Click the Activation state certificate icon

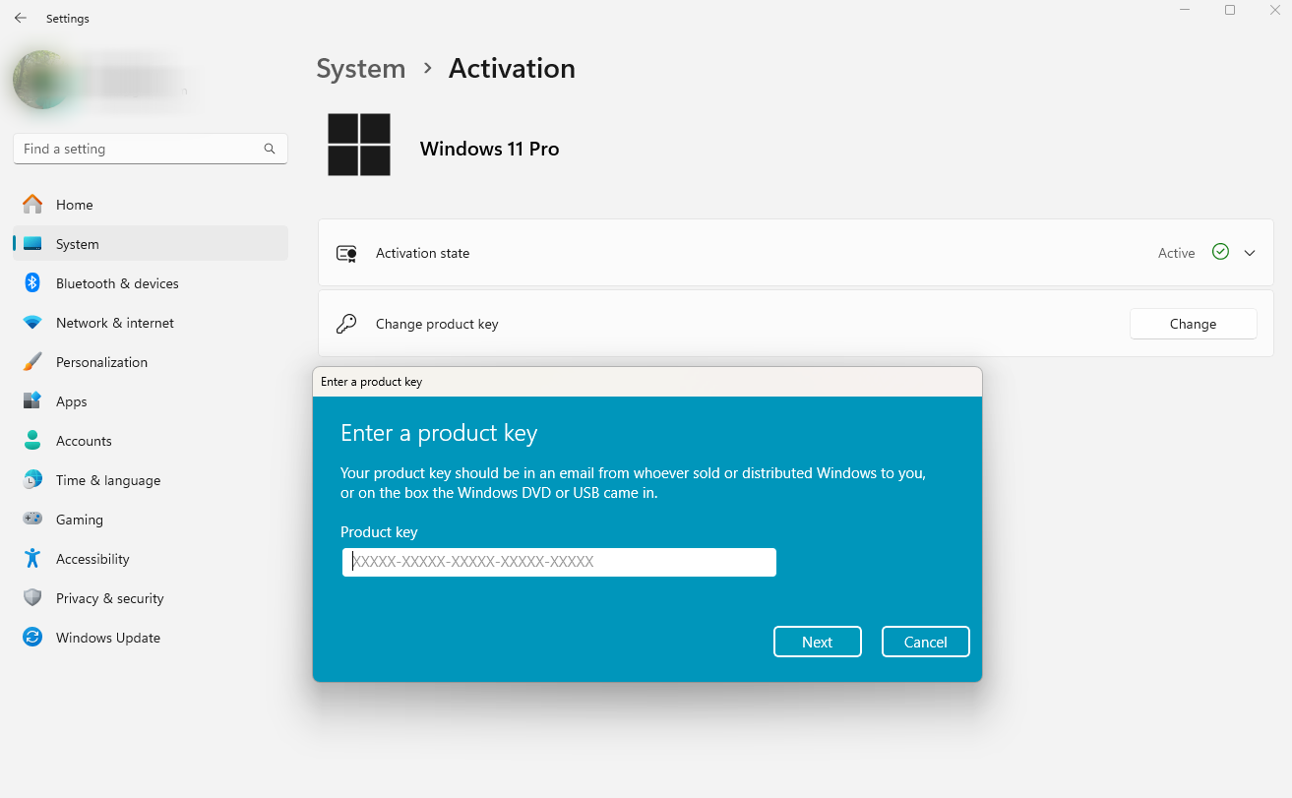pos(346,253)
